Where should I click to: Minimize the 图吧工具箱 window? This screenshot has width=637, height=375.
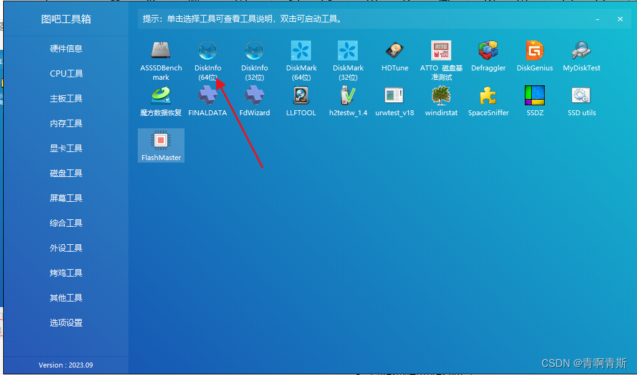pos(598,19)
